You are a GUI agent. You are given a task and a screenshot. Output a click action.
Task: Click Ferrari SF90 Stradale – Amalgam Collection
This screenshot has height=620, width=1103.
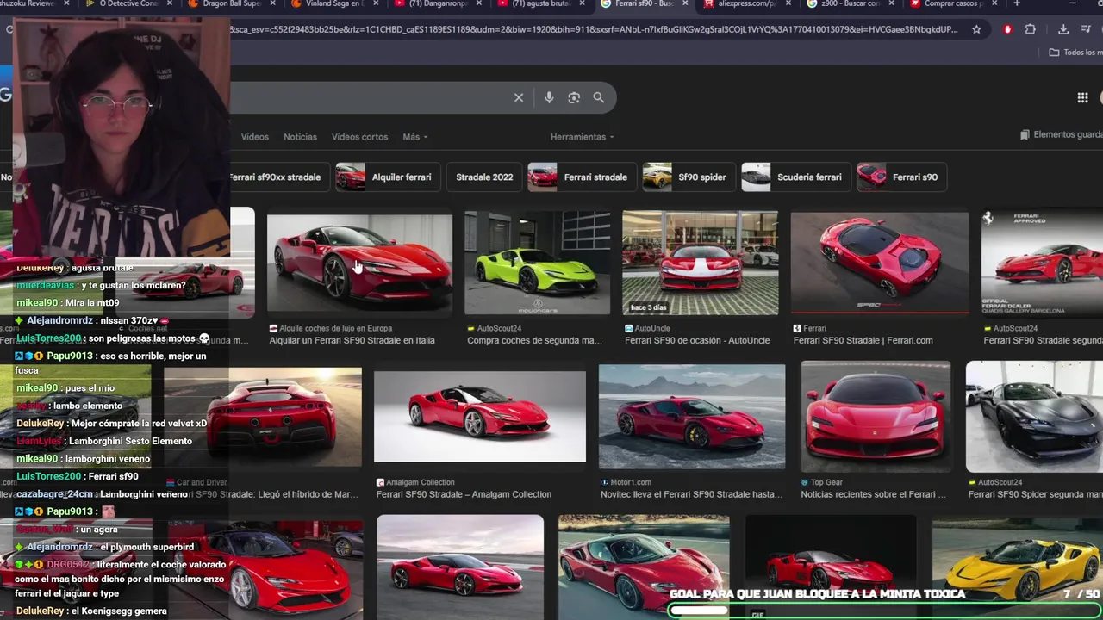464,495
